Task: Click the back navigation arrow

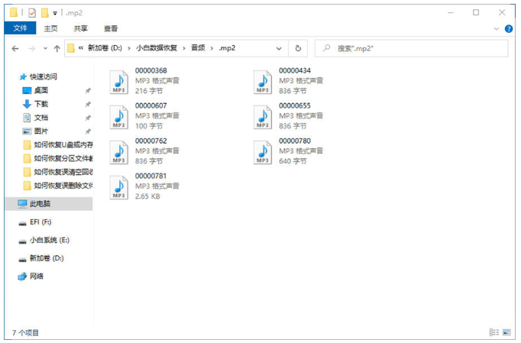Action: [16, 48]
